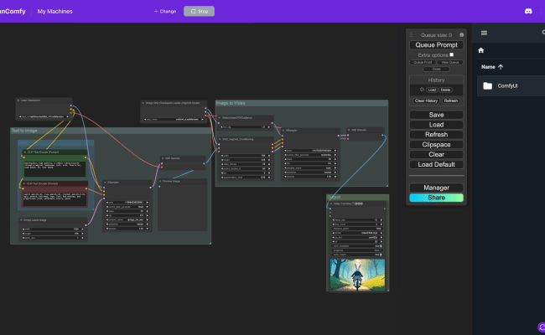This screenshot has width=545, height=335.
Task: Open My Machines page
Action: [x=54, y=12]
